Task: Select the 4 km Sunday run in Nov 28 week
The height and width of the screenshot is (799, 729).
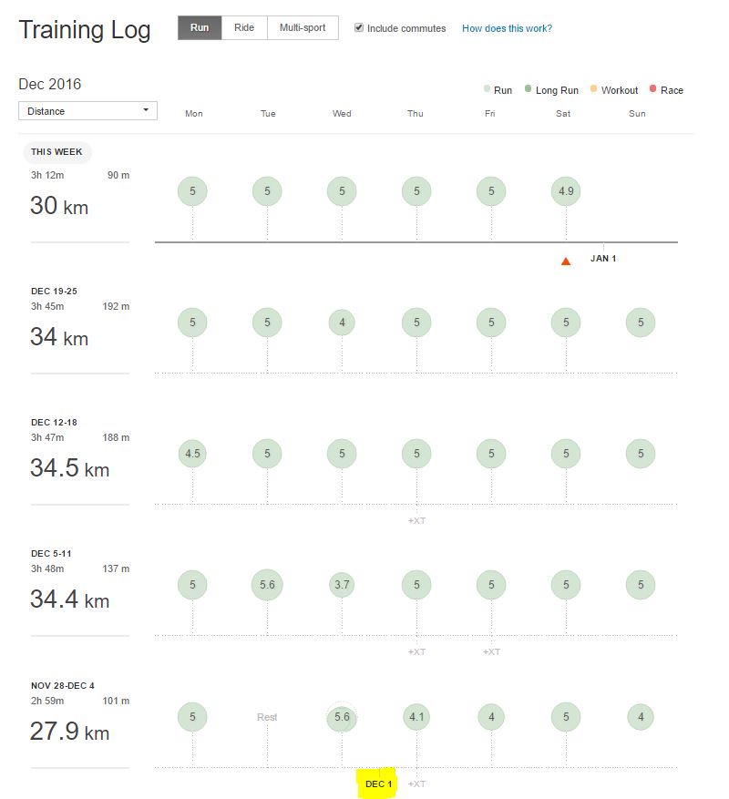Action: point(640,717)
